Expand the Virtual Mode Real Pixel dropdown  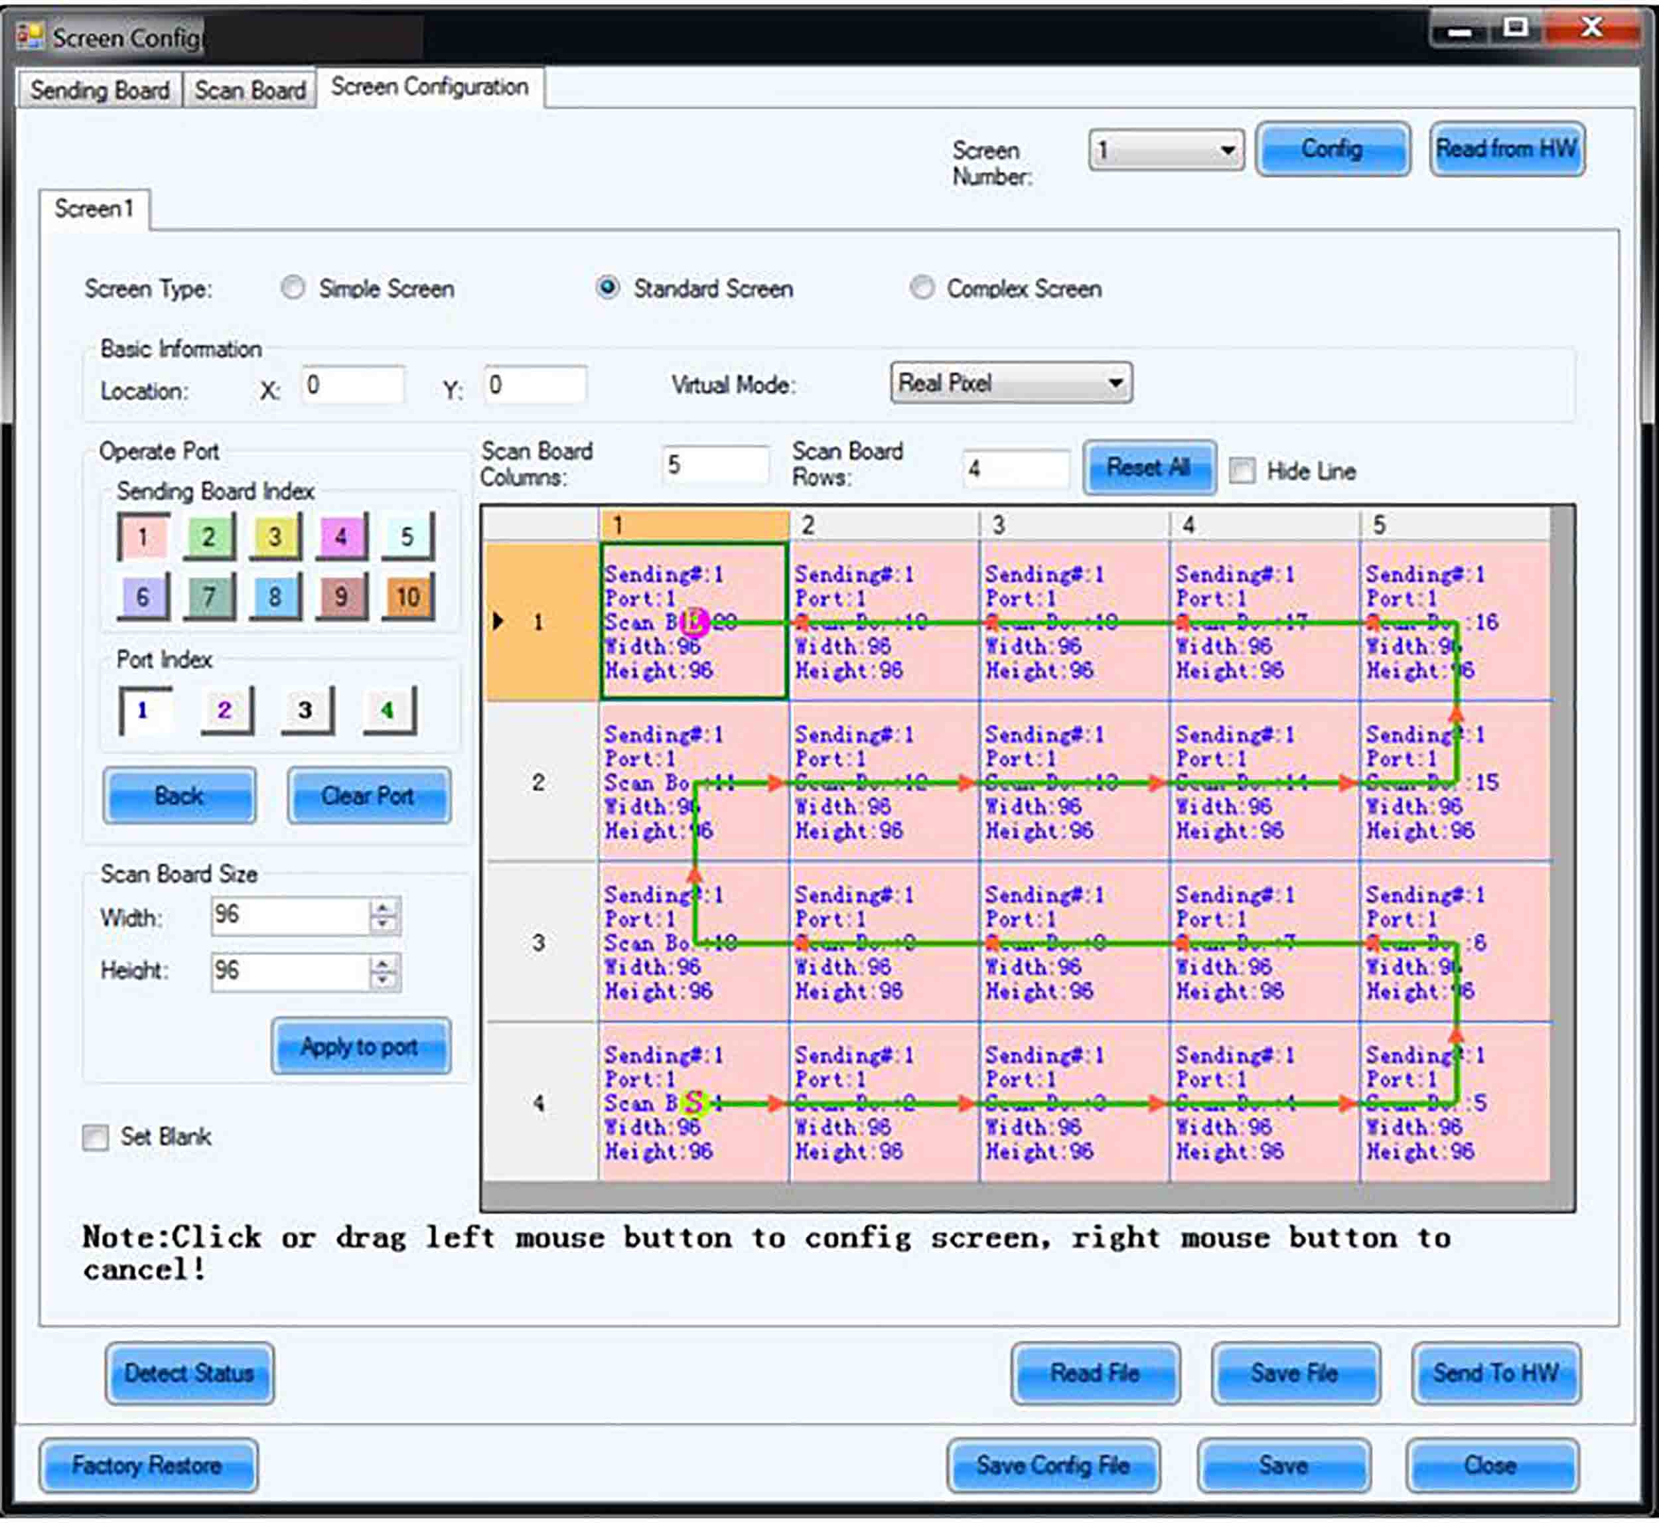1011,383
